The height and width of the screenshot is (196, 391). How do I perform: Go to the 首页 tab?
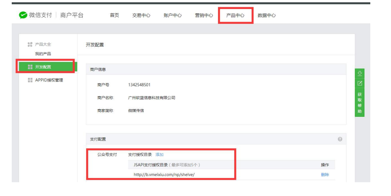[114, 16]
